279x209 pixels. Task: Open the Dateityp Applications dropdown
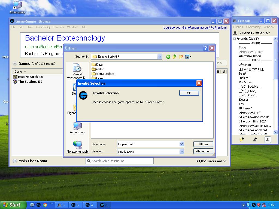click(x=181, y=152)
